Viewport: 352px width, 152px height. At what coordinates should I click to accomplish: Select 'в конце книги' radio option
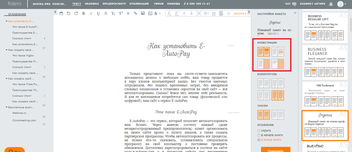click(x=259, y=140)
